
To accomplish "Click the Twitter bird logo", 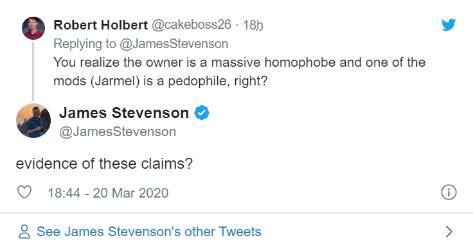I will coord(449,25).
